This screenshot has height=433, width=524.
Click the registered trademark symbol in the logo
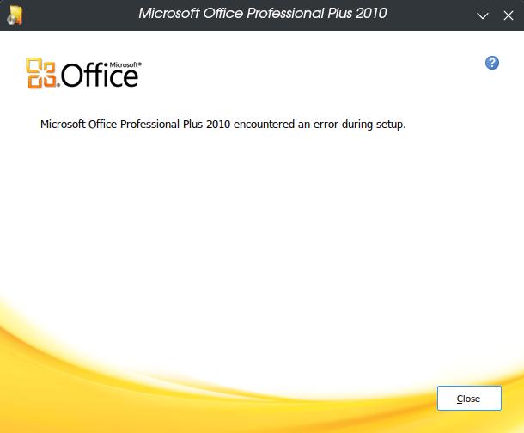click(140, 64)
